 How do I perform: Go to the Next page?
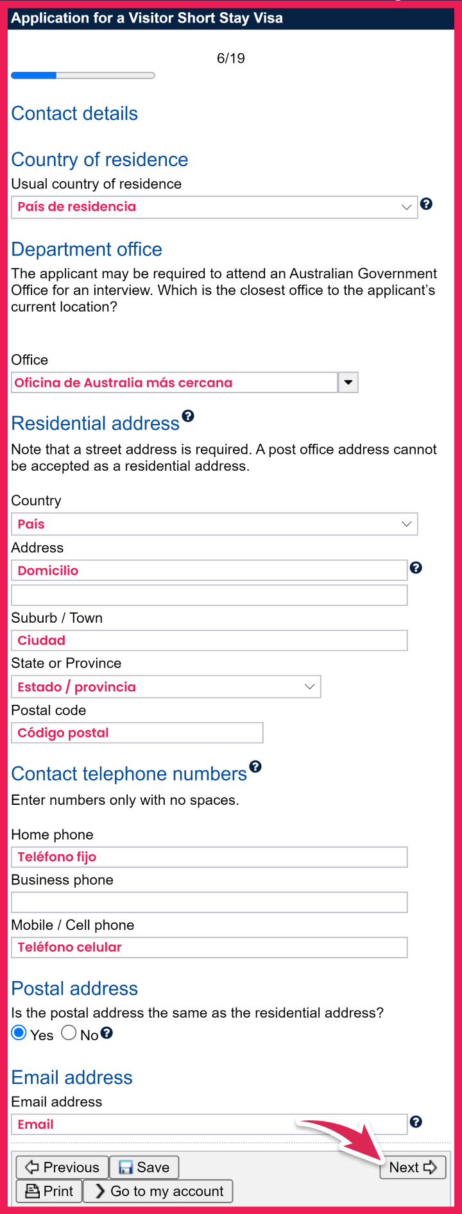coord(413,1167)
